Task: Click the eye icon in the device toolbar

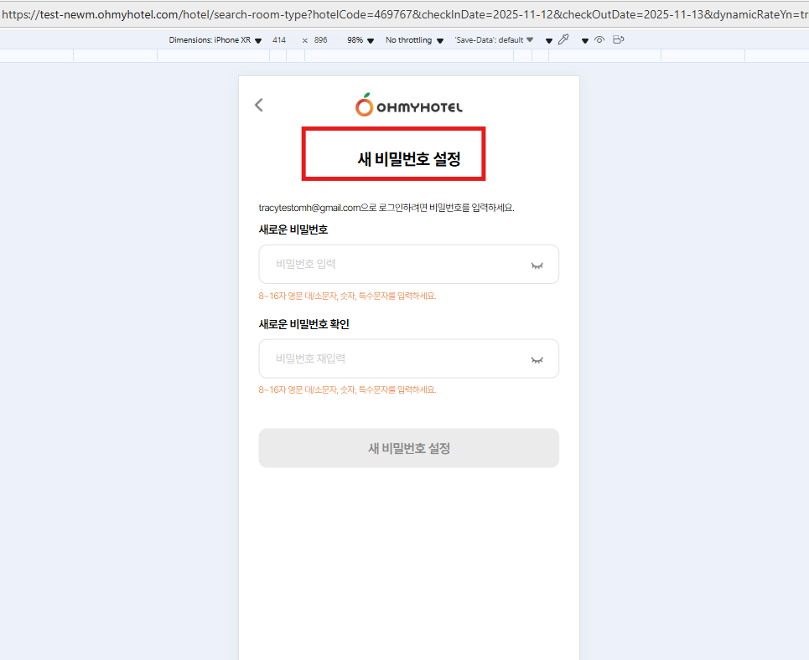Action: [599, 39]
